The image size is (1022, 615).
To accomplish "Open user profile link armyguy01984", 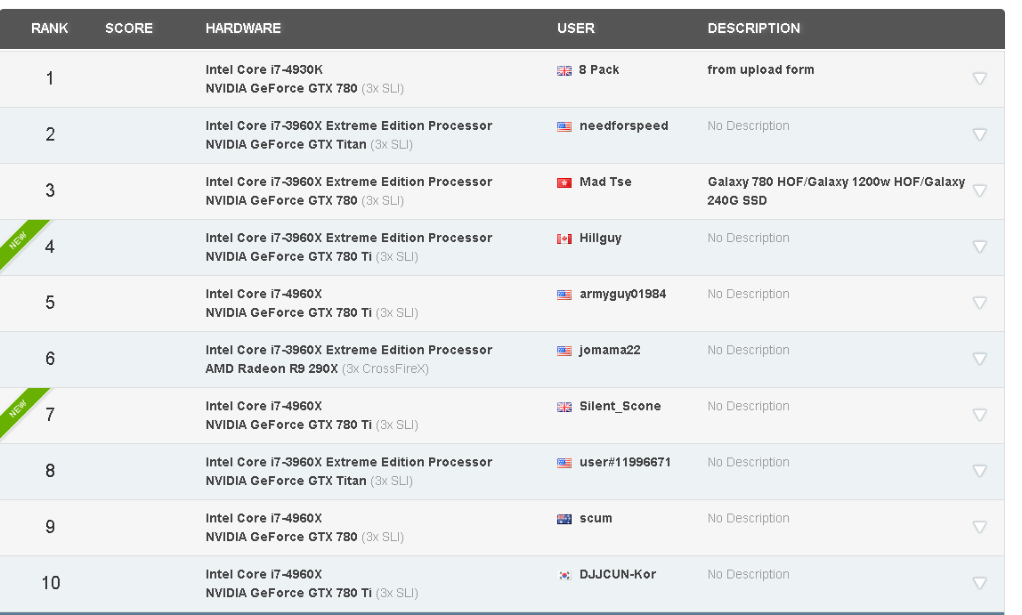I will 622,295.
